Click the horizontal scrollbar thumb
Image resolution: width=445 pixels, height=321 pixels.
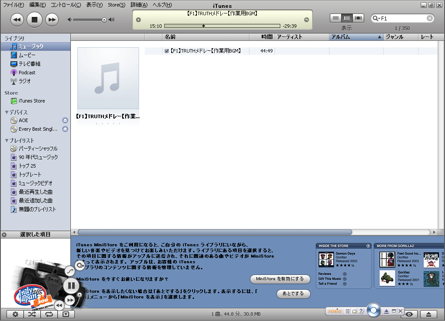click(x=215, y=232)
